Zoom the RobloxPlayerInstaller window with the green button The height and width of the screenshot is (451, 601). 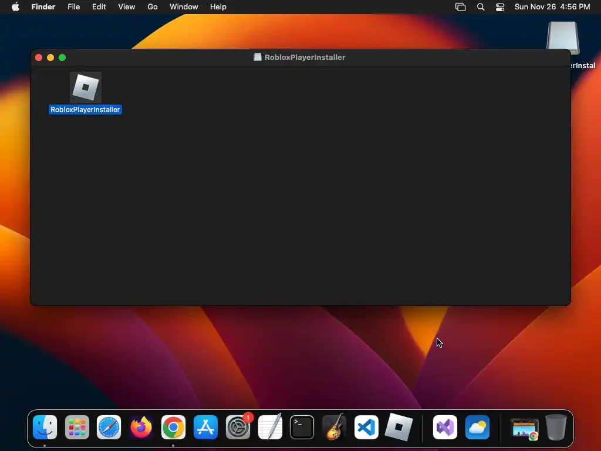(62, 58)
